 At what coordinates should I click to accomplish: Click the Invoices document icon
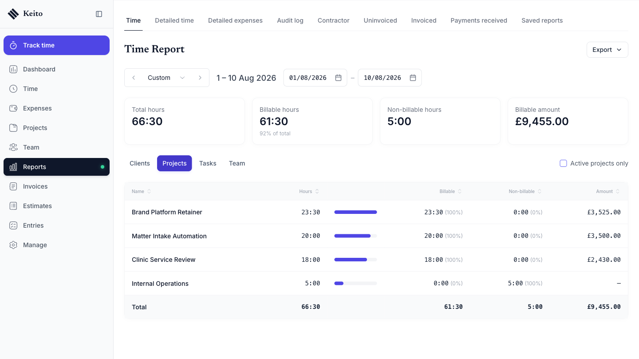(13, 186)
